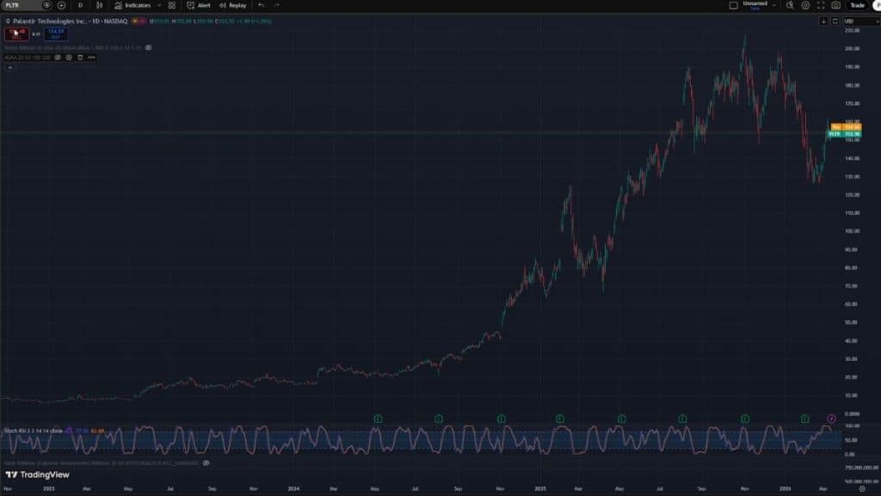This screenshot has width=881, height=496.
Task: Open chart settings gear icon
Action: coord(805,5)
